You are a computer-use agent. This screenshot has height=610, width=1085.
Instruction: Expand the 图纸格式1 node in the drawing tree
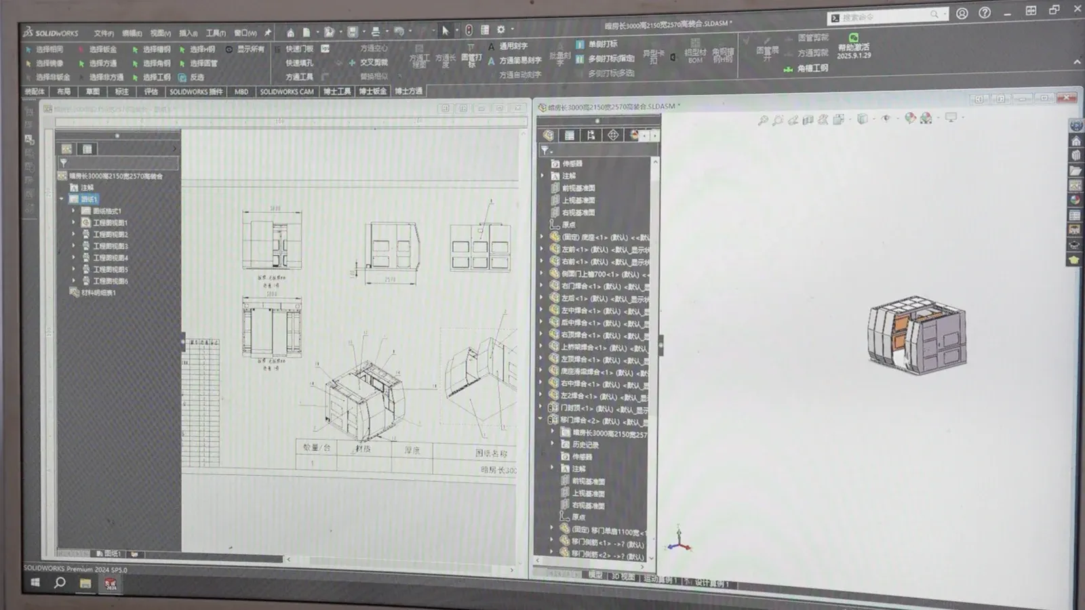click(x=74, y=211)
